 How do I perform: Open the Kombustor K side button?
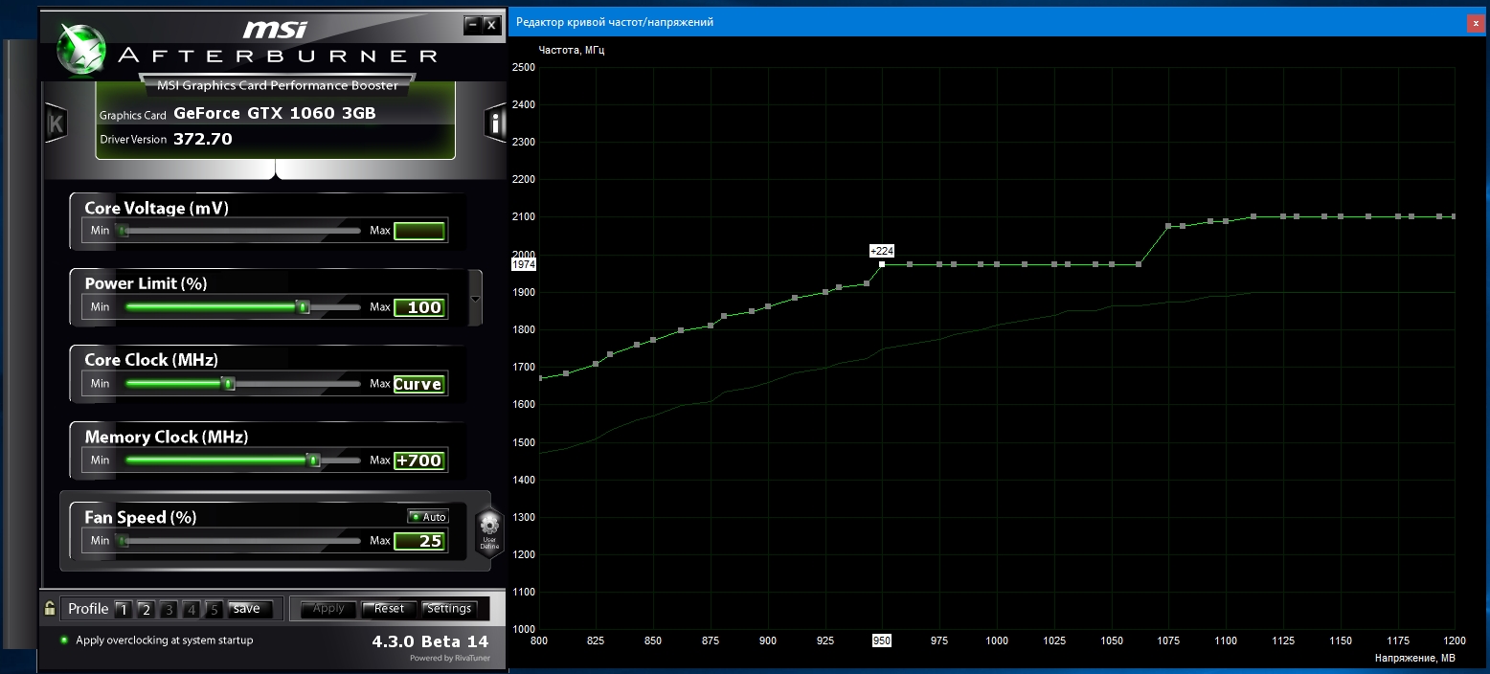[x=56, y=124]
